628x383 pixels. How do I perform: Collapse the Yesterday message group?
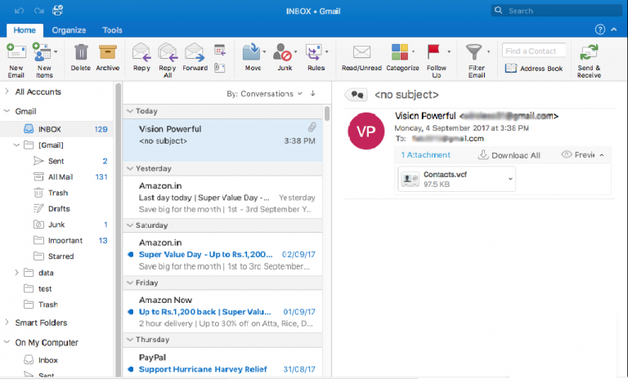[x=130, y=169]
